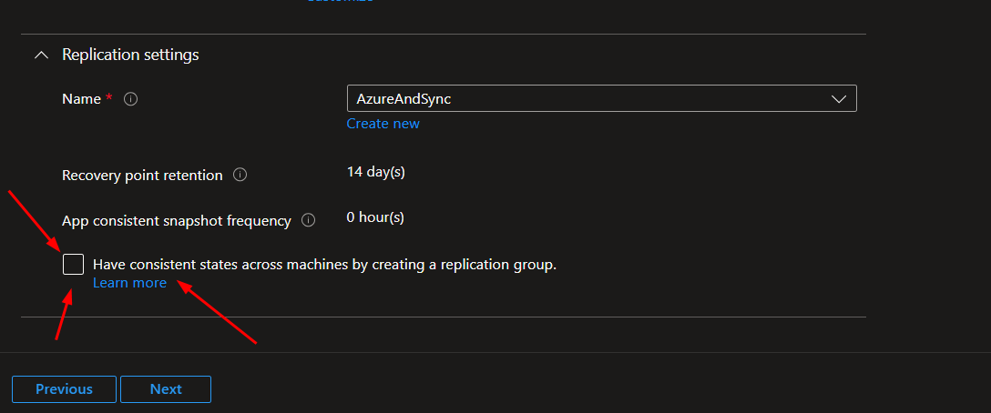Click the App consistent snapshot frequency label
The height and width of the screenshot is (413, 991).
(177, 221)
